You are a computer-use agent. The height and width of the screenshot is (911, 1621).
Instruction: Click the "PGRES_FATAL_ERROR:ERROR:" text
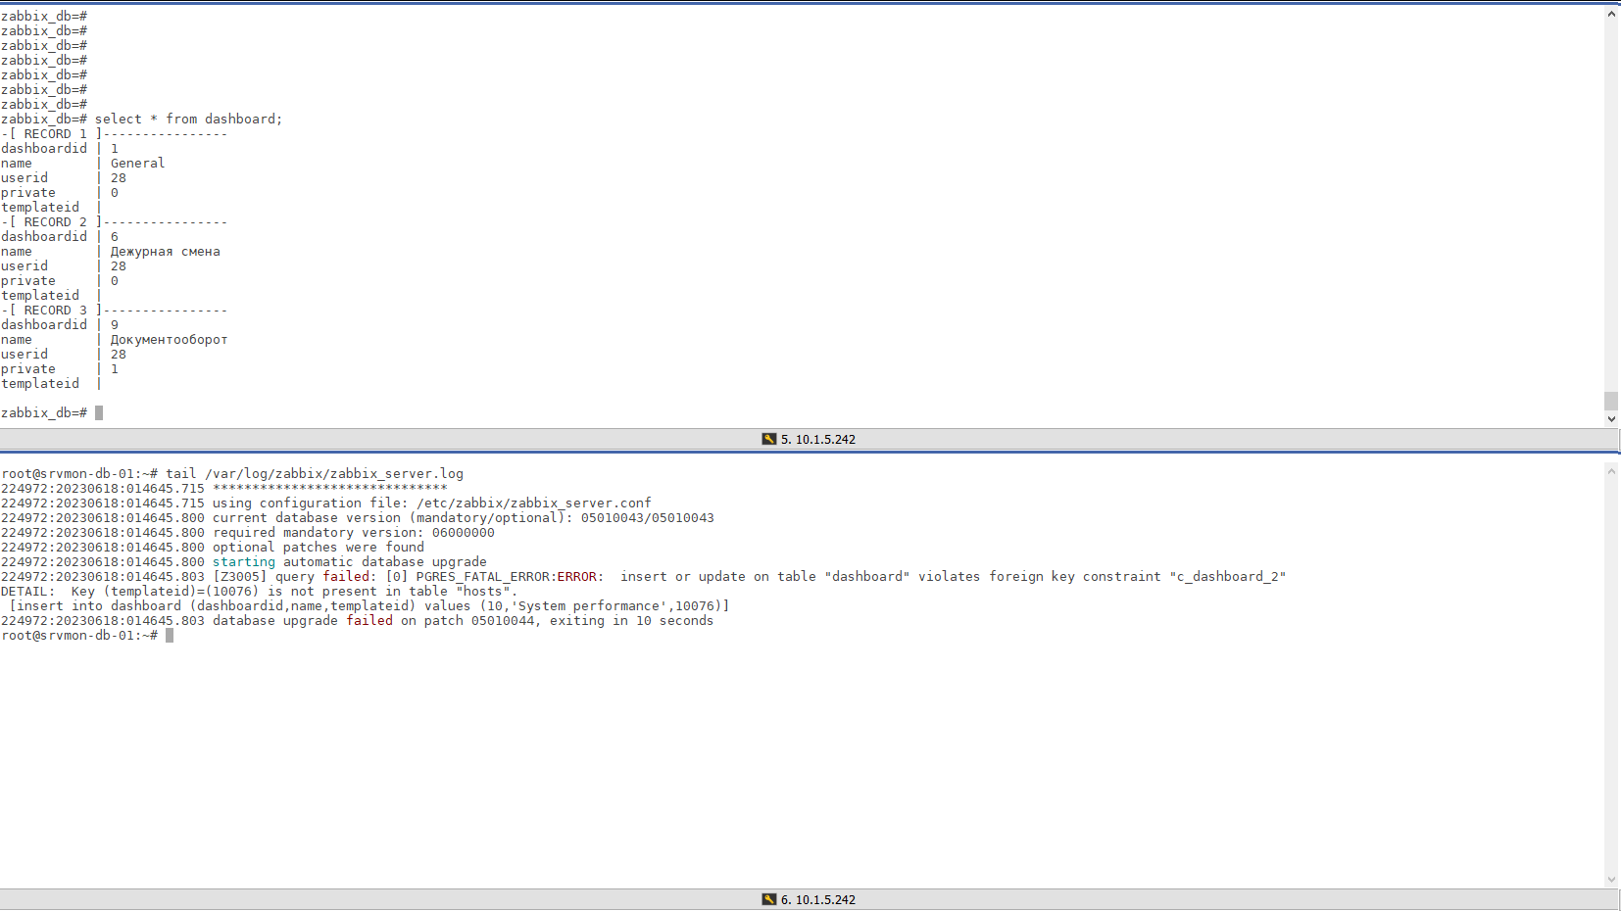pyautogui.click(x=511, y=577)
